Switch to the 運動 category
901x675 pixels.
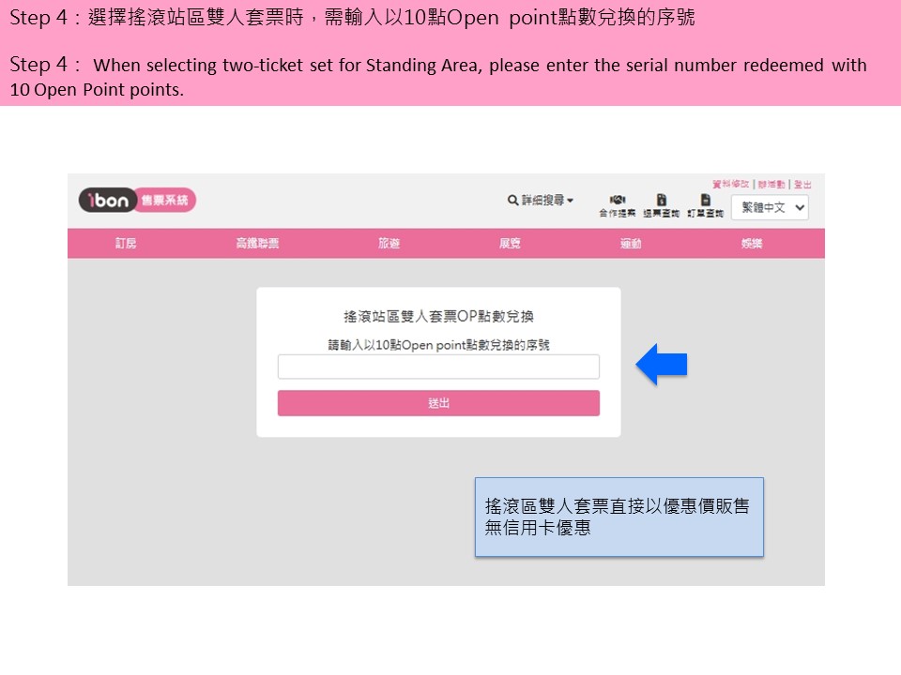pyautogui.click(x=631, y=244)
